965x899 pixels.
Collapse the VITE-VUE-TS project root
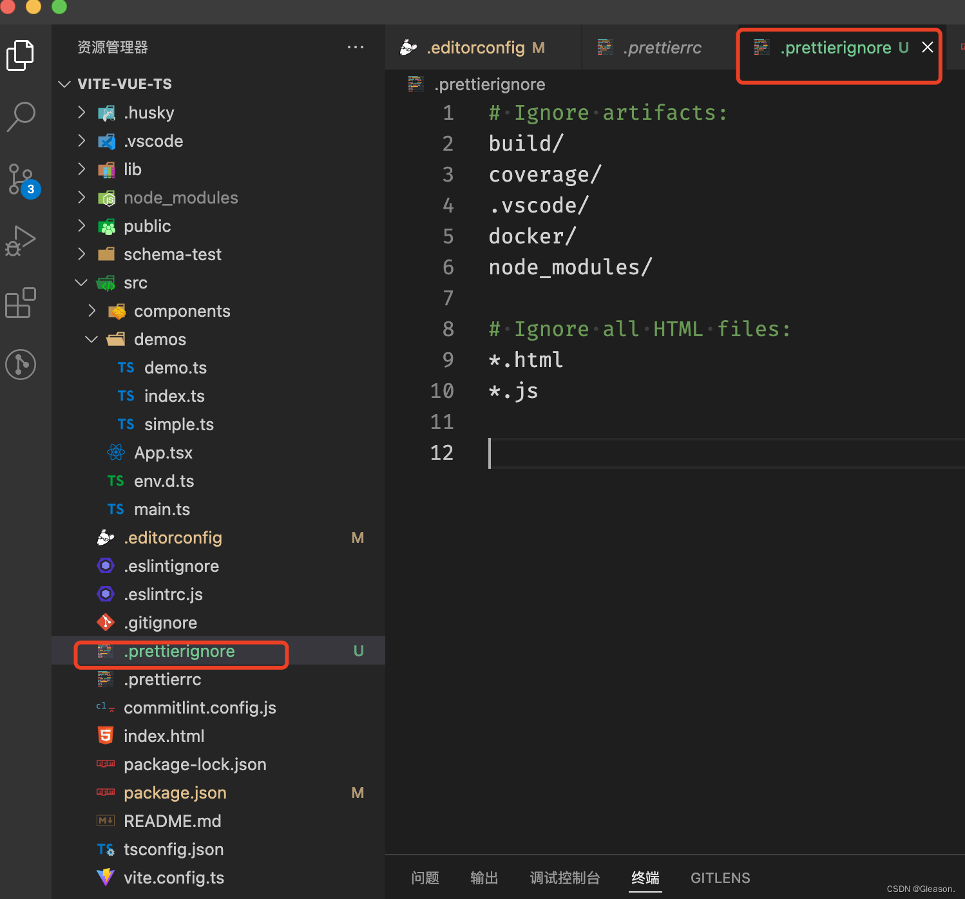pyautogui.click(x=64, y=84)
